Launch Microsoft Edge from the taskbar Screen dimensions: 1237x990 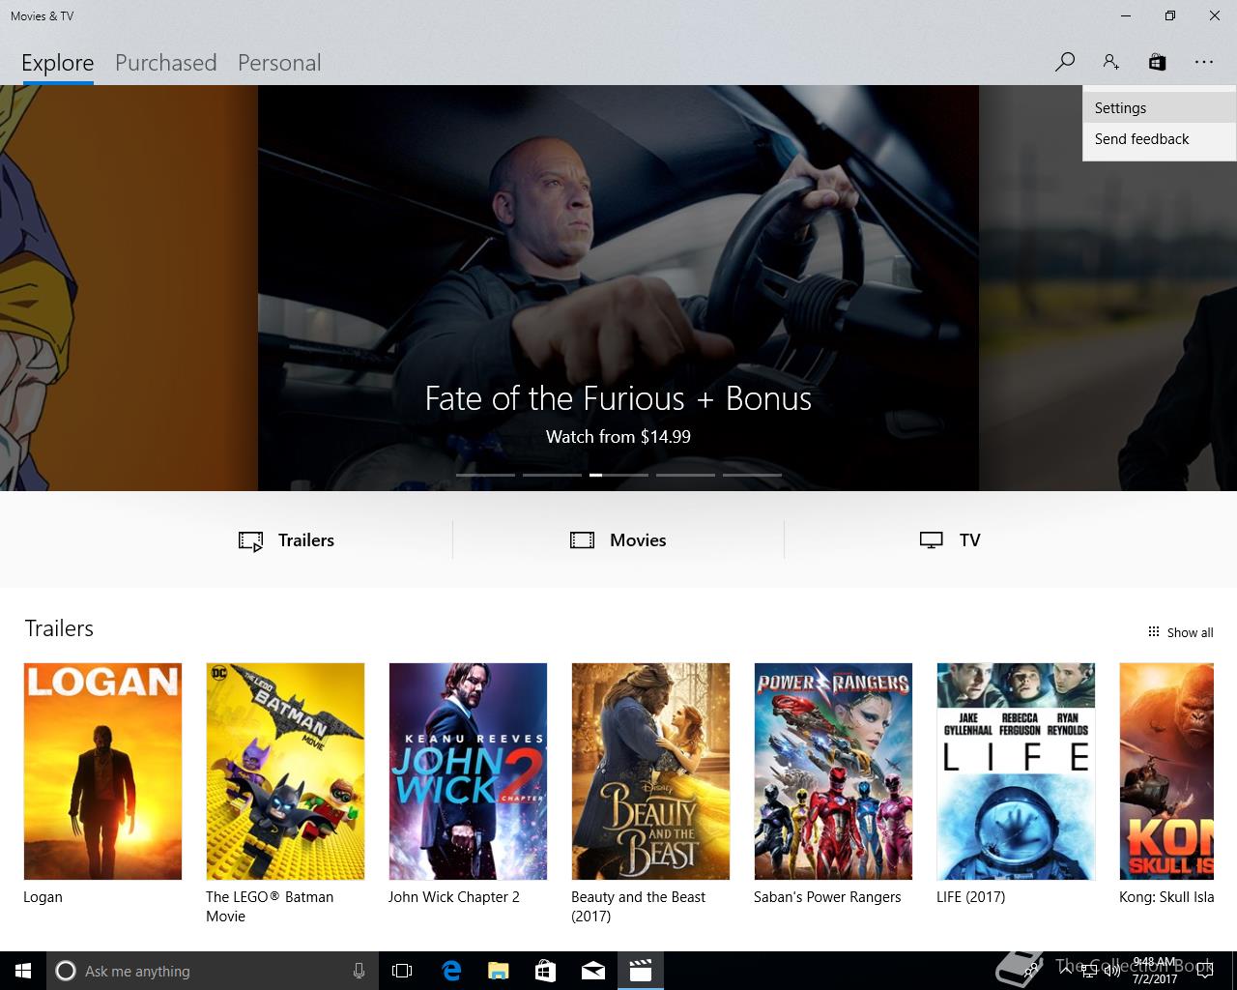[x=451, y=971]
